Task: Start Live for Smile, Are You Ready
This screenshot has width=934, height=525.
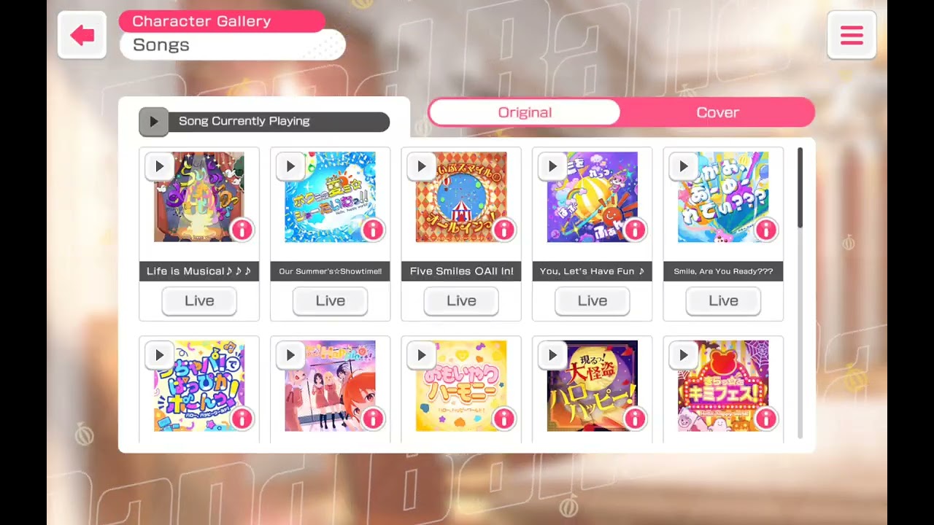Action: [x=723, y=300]
